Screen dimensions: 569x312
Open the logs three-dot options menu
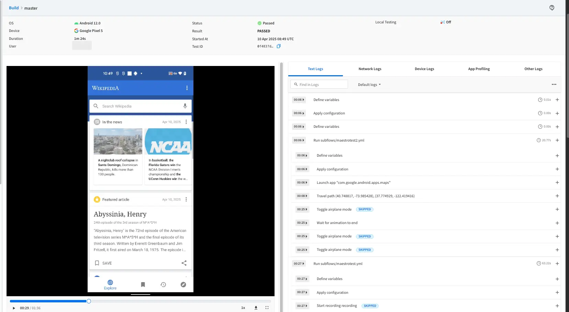click(x=554, y=85)
